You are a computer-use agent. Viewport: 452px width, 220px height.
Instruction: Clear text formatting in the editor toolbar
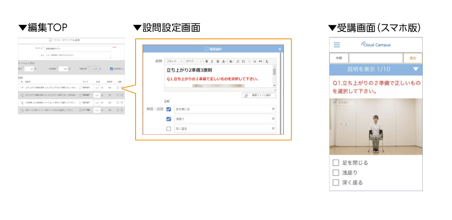(267, 61)
